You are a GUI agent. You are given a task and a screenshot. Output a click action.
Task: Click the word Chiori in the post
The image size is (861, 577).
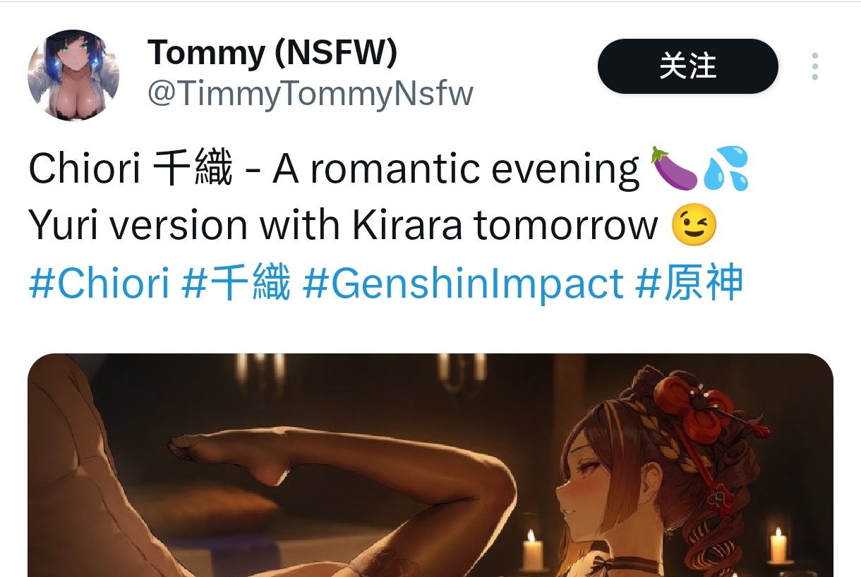click(x=84, y=169)
